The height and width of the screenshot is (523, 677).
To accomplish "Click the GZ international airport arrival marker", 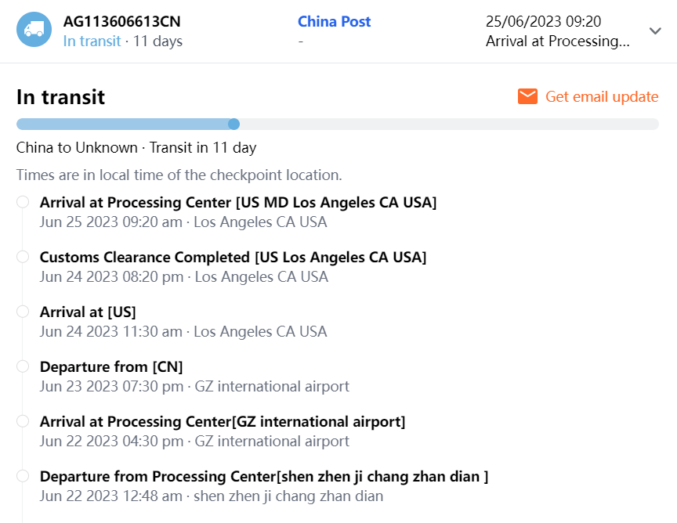I will click(23, 421).
